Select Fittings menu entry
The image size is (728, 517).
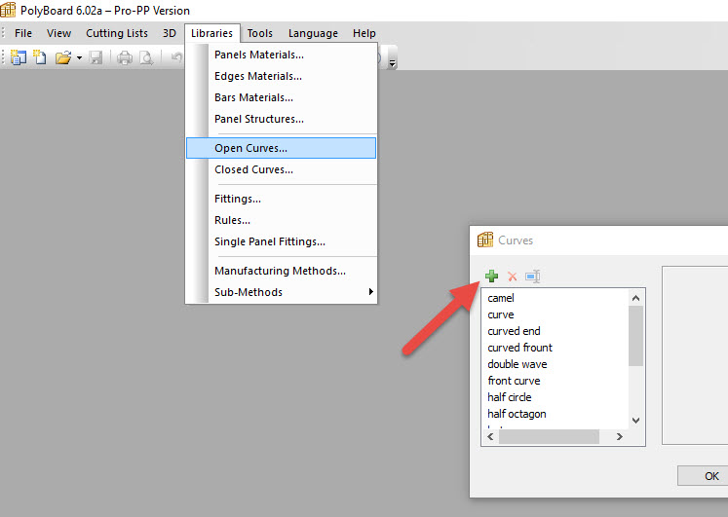point(282,199)
